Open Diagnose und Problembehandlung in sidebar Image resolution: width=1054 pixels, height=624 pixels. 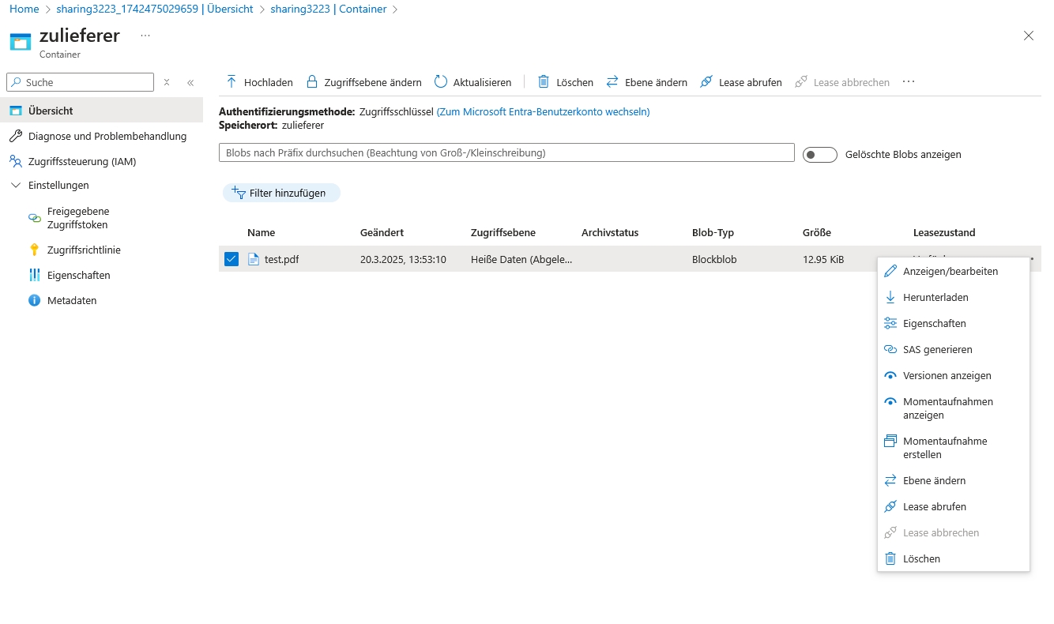(x=107, y=136)
